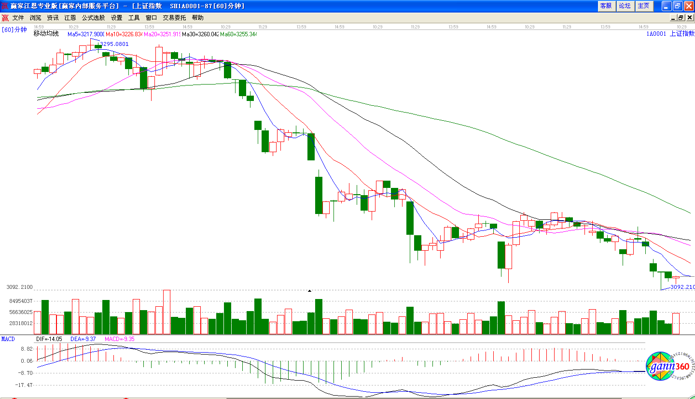Image resolution: width=695 pixels, height=399 pixels.
Task: Select the Ma20=3251.919 value
Action: [162, 34]
